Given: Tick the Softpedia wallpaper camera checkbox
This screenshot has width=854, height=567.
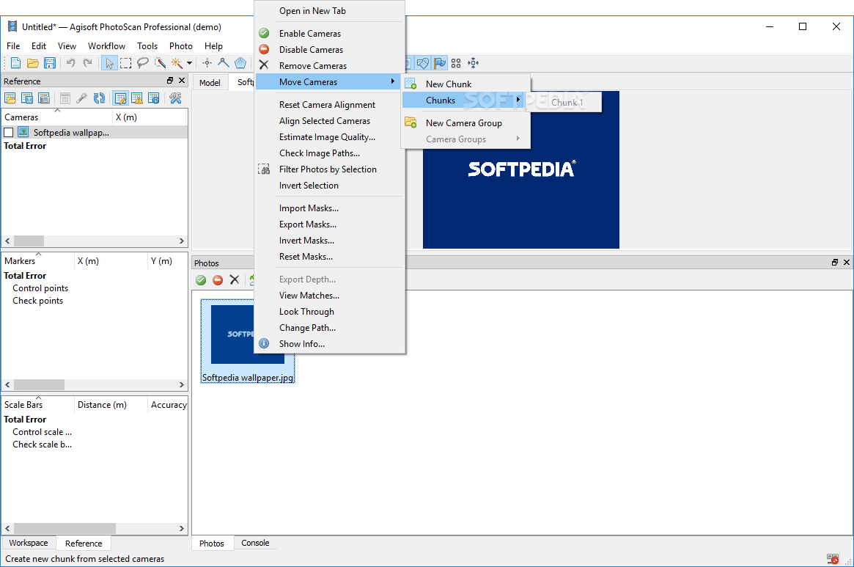Looking at the screenshot, I should tap(9, 133).
